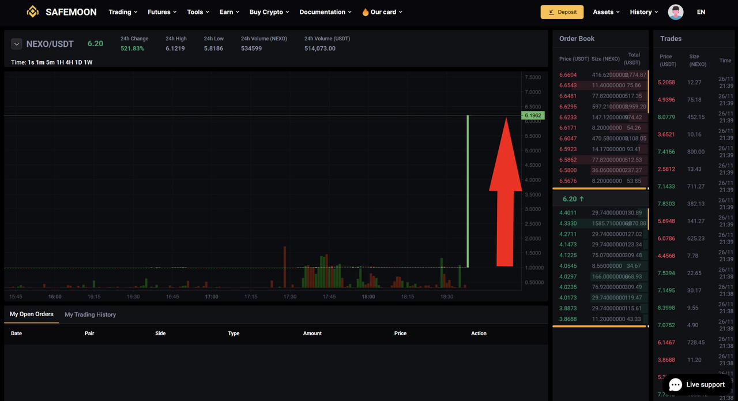Click ask price 6.6604 in order book
This screenshot has width=738, height=401.
(x=568, y=75)
